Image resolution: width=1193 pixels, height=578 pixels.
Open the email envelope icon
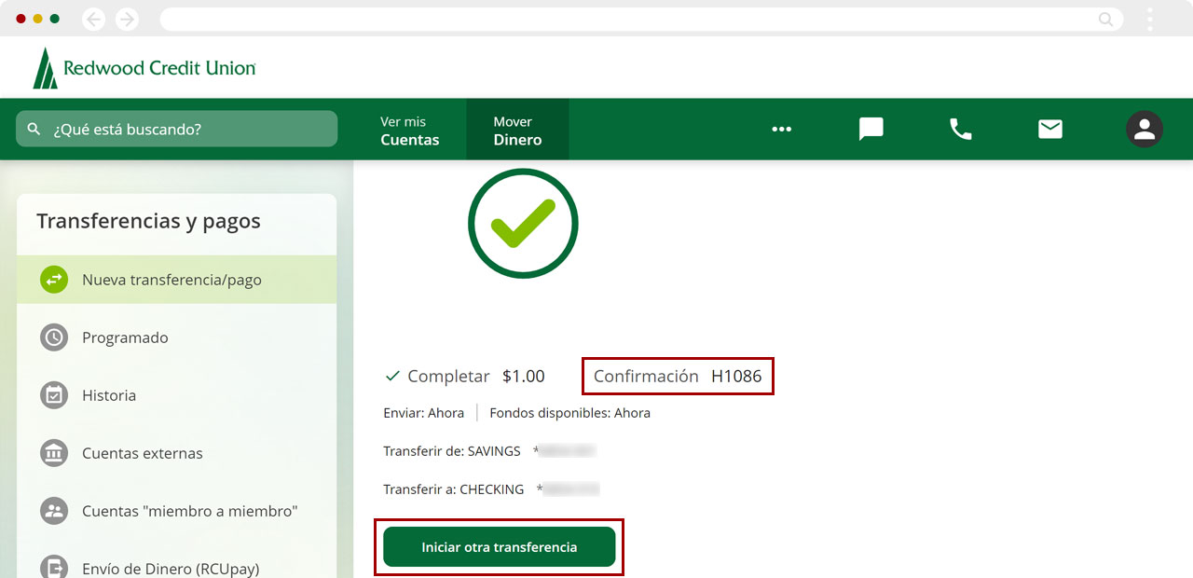[1050, 129]
